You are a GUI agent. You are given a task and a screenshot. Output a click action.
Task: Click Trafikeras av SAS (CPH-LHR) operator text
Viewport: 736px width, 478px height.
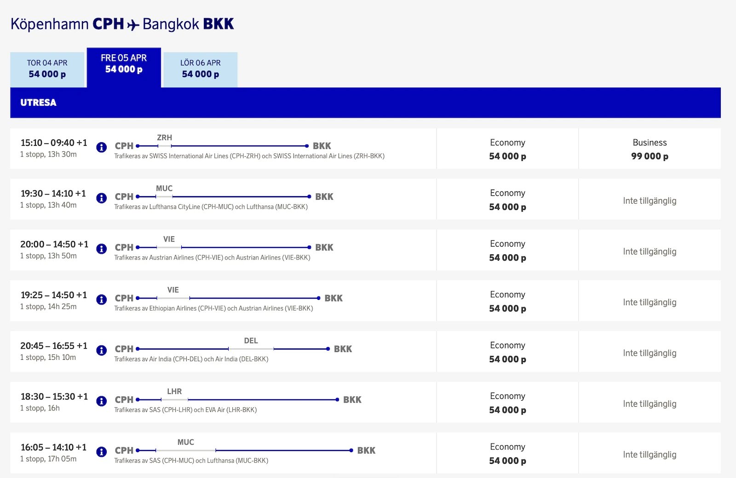pyautogui.click(x=185, y=409)
